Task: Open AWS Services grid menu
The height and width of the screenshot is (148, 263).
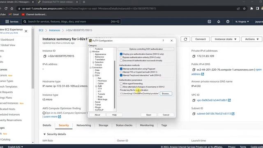Action: pos(12,21)
